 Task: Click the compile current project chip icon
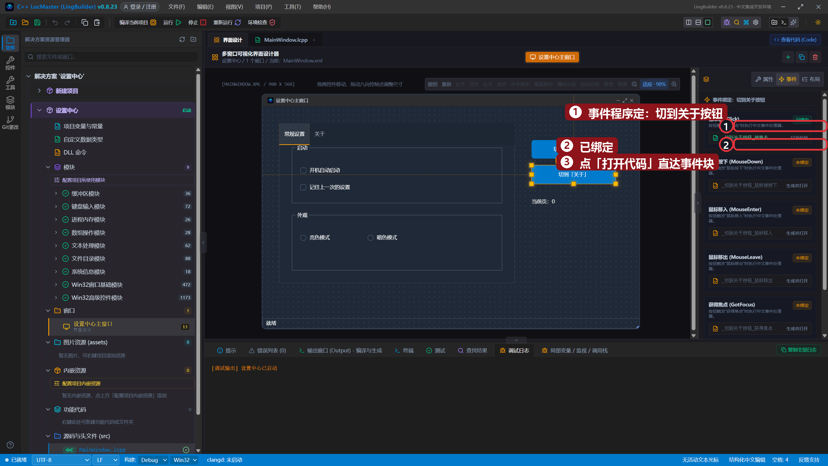[x=153, y=22]
